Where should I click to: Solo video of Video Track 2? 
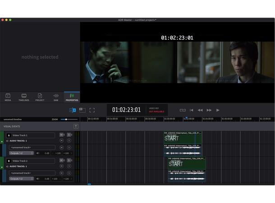69,160
